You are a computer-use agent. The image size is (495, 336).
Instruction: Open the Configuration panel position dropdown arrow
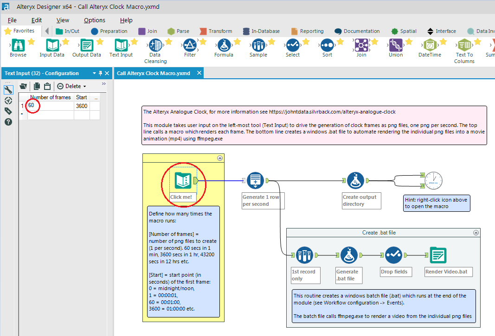[94, 73]
